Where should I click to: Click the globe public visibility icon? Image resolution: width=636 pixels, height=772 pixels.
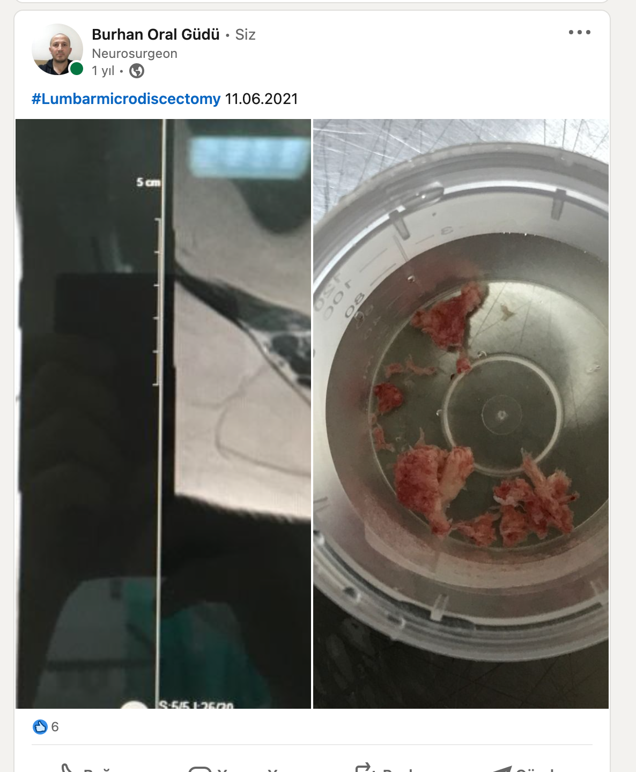137,71
